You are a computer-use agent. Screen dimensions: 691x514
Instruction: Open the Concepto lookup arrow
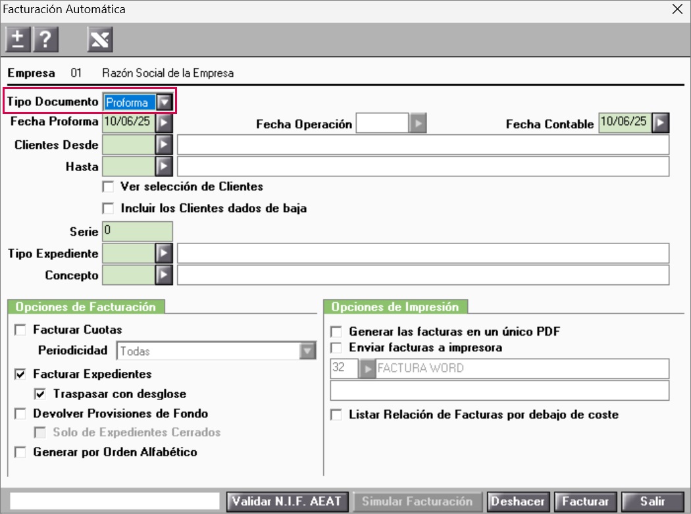(x=164, y=274)
